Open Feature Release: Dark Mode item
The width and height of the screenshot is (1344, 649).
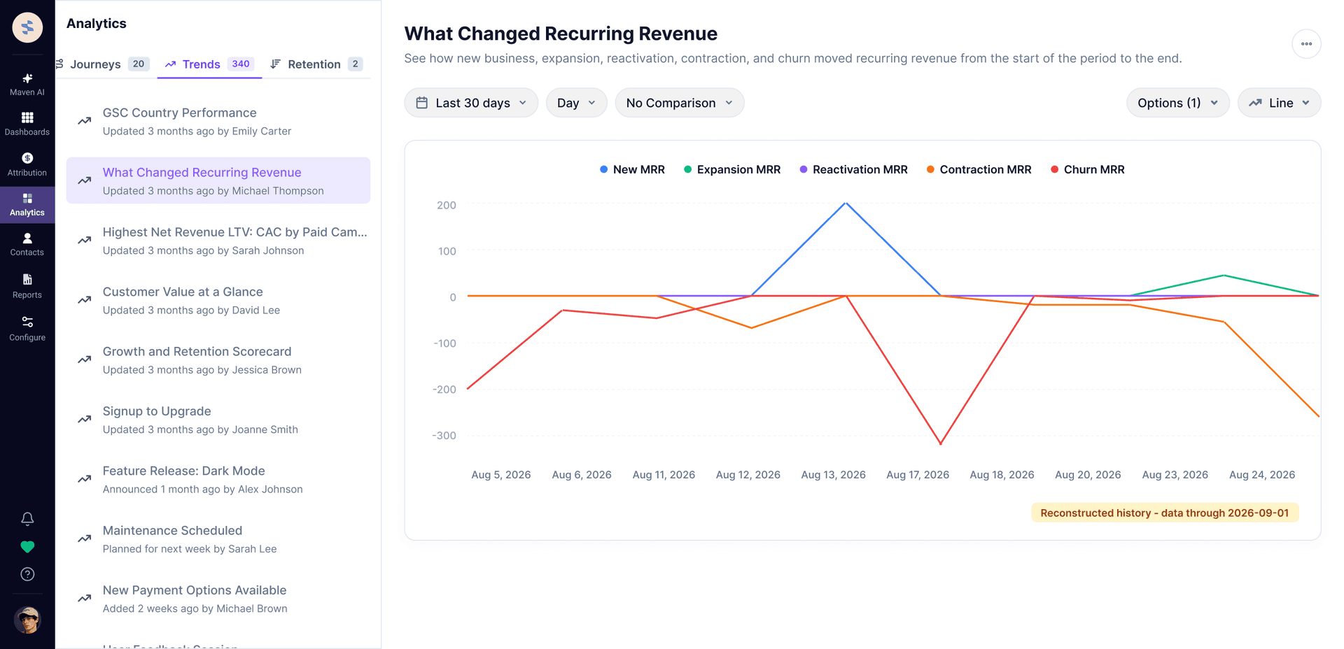click(218, 479)
